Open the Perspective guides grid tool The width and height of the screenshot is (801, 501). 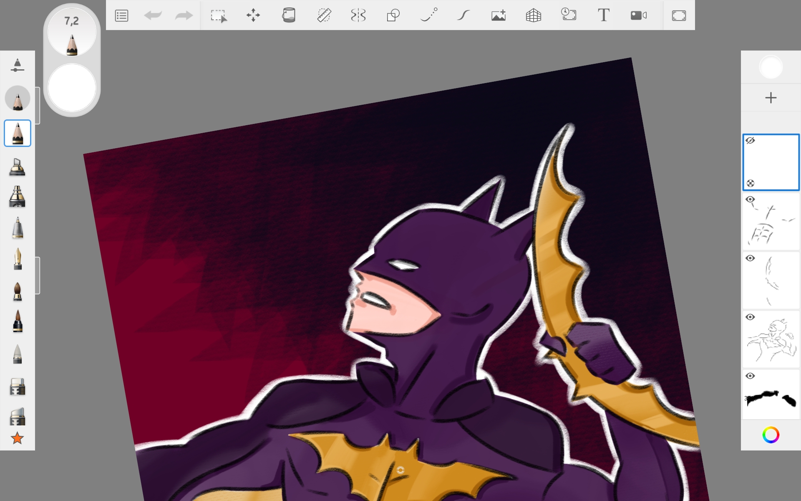[533, 16]
